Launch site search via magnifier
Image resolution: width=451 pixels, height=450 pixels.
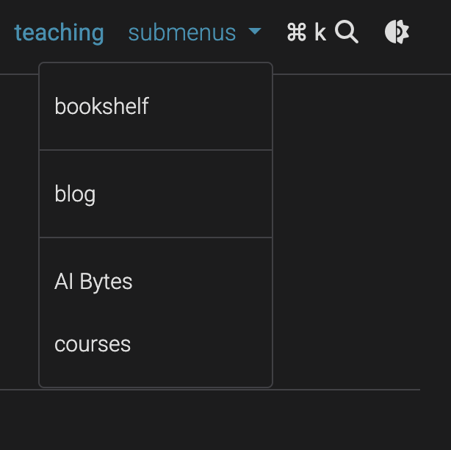347,32
